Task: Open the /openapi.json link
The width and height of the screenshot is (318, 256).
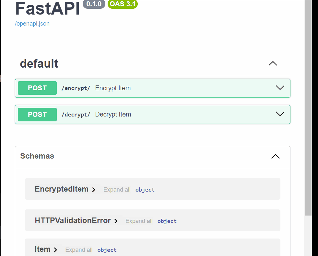Action: pos(32,24)
